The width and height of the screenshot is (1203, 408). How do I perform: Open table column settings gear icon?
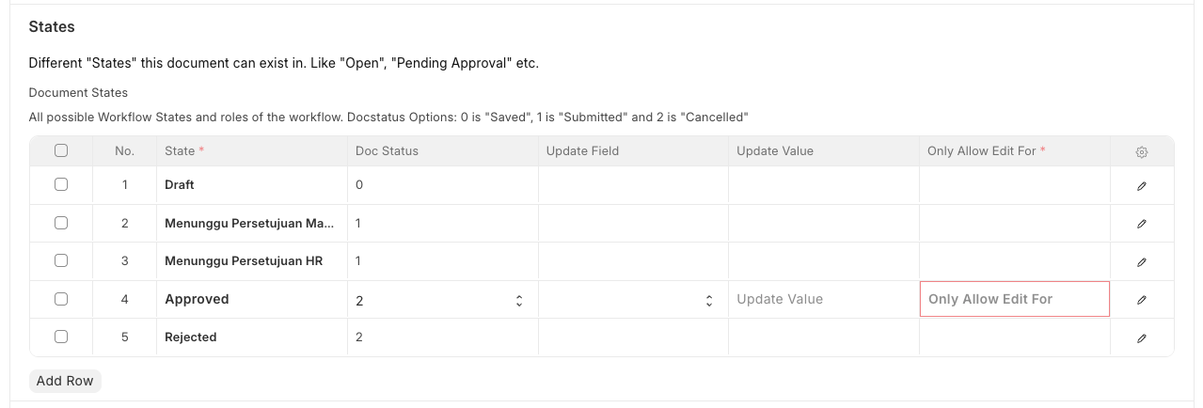point(1142,152)
